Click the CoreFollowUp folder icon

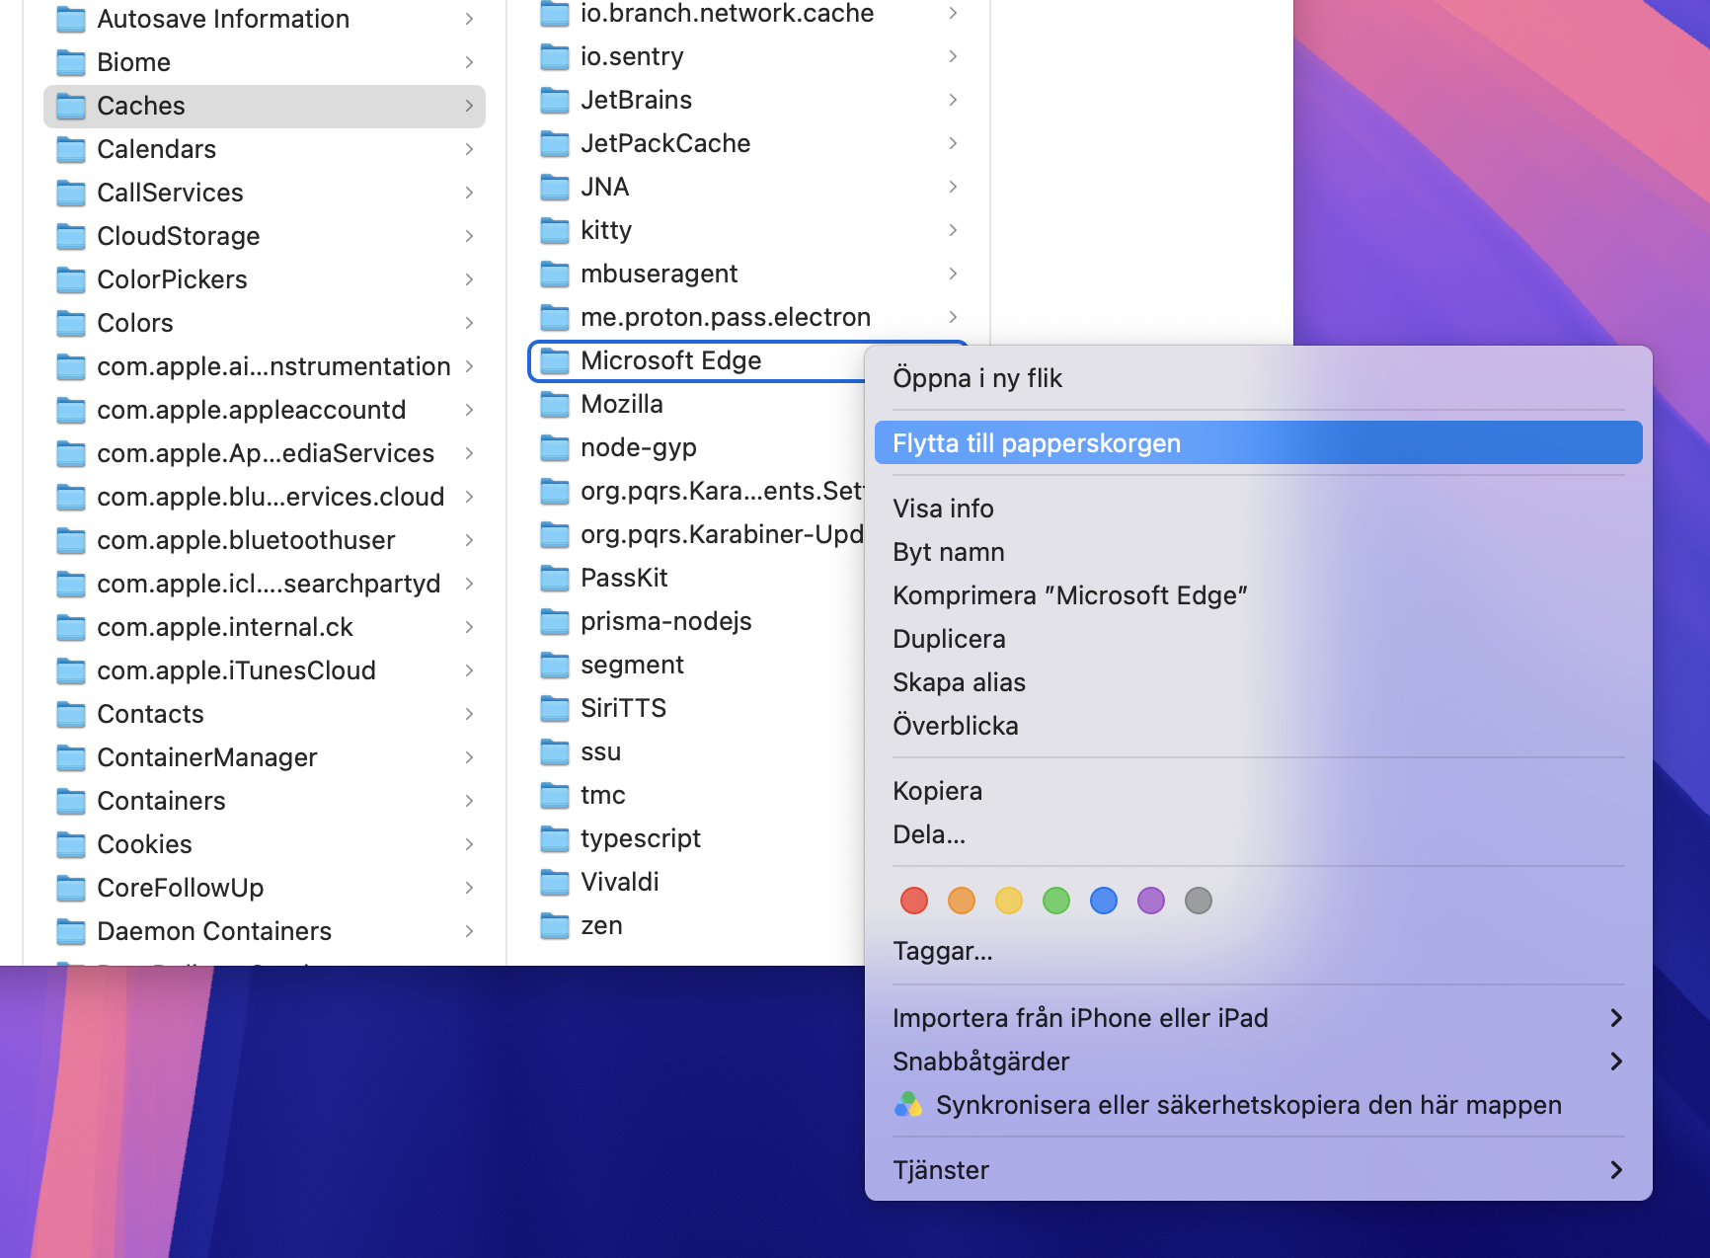71,888
